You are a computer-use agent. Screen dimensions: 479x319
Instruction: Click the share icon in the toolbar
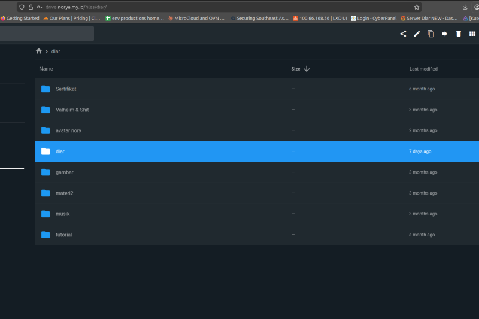click(403, 34)
